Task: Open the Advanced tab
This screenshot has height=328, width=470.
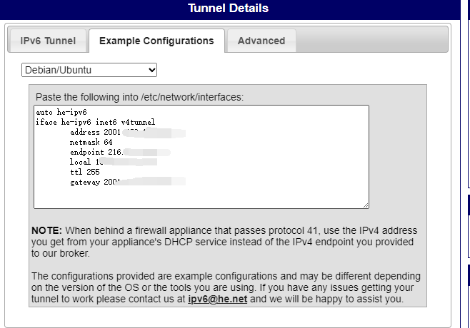Action: pyautogui.click(x=261, y=41)
